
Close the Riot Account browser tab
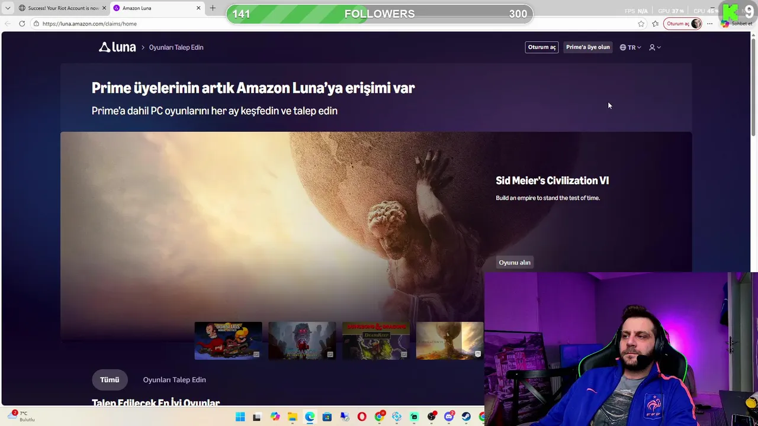[x=104, y=8]
